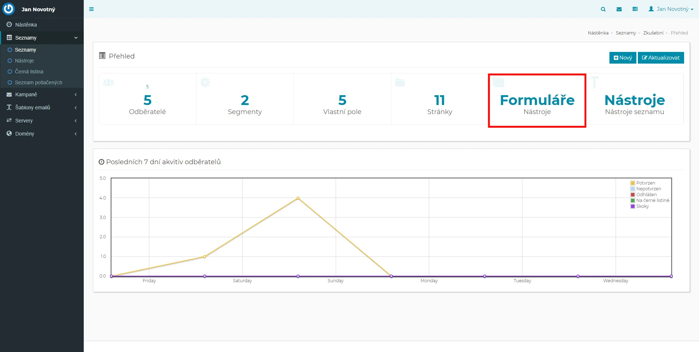Click the Nový button

623,58
